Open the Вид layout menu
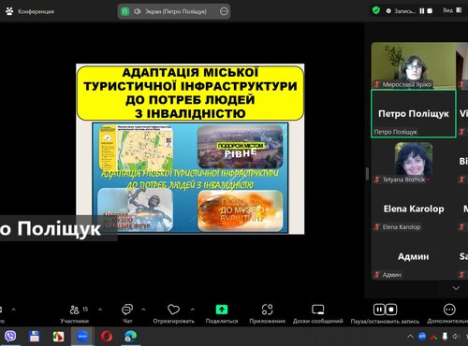This screenshot has width=468, height=346. click(x=452, y=10)
